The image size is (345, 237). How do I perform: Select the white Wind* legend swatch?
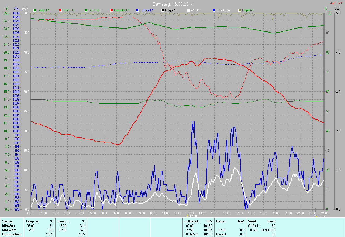188,10
